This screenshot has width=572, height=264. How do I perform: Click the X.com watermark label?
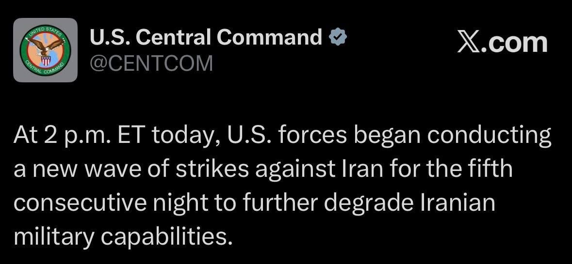point(502,42)
